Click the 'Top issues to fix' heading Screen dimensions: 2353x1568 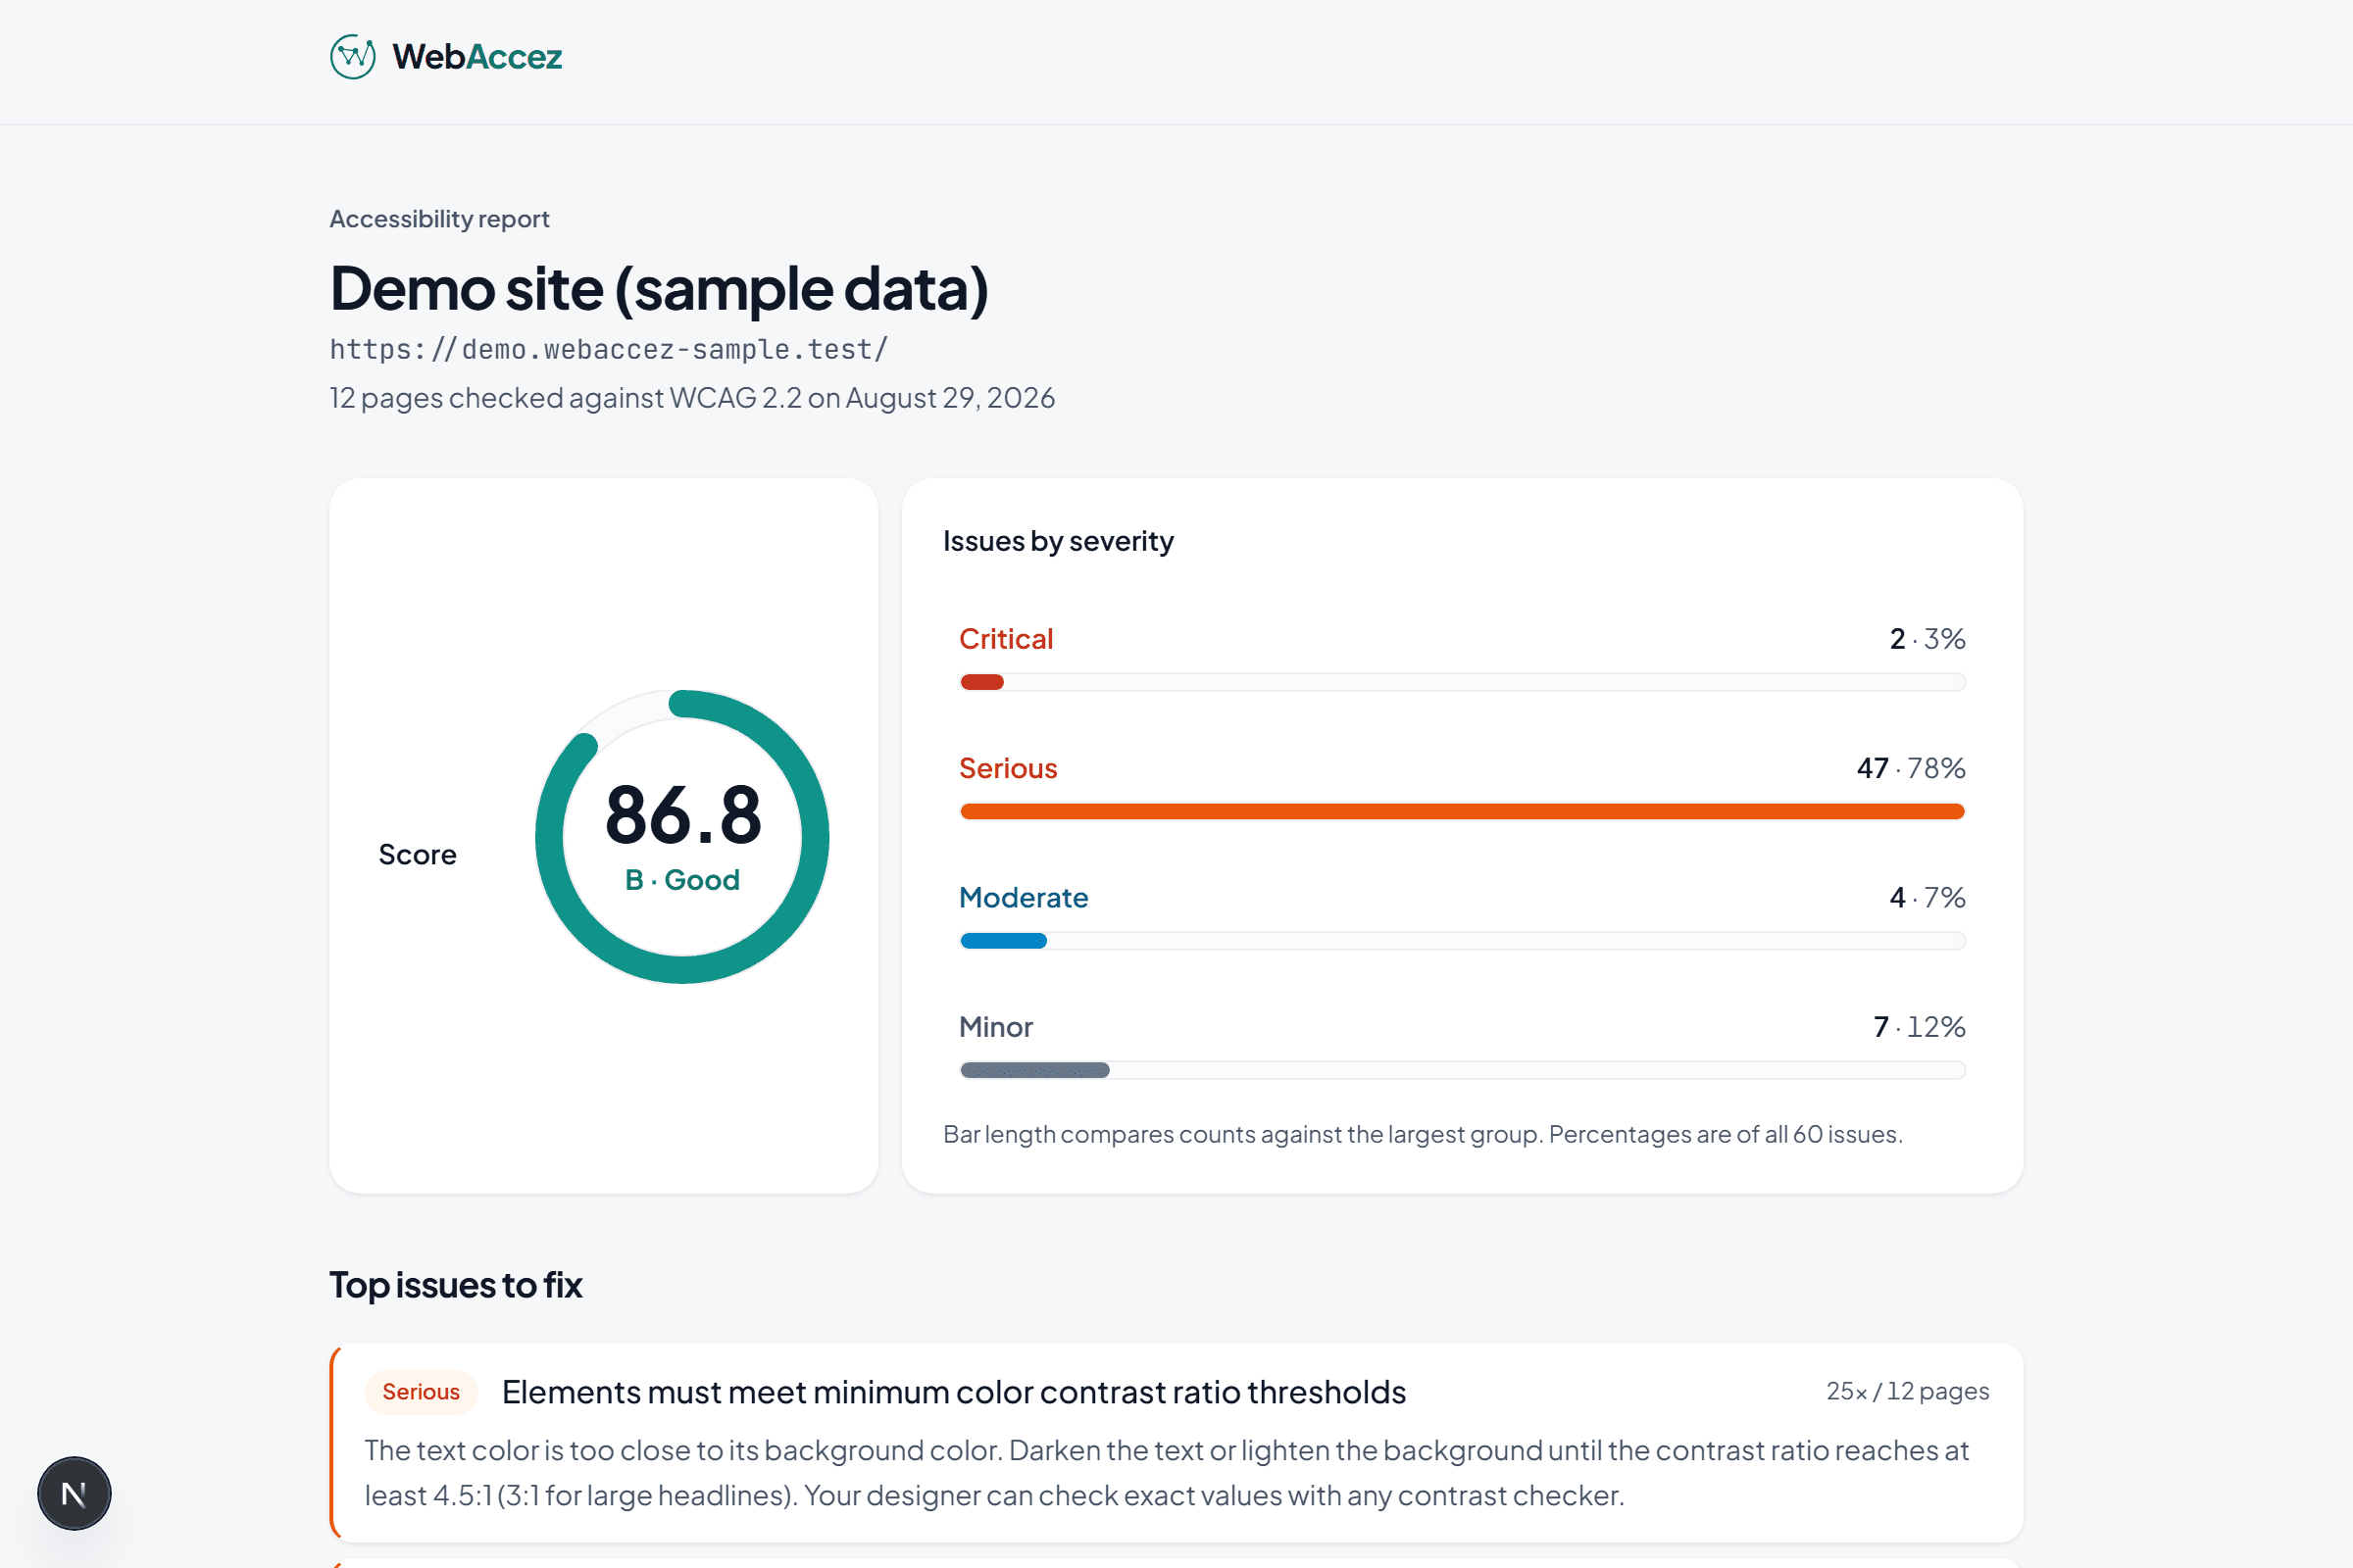pos(456,1285)
